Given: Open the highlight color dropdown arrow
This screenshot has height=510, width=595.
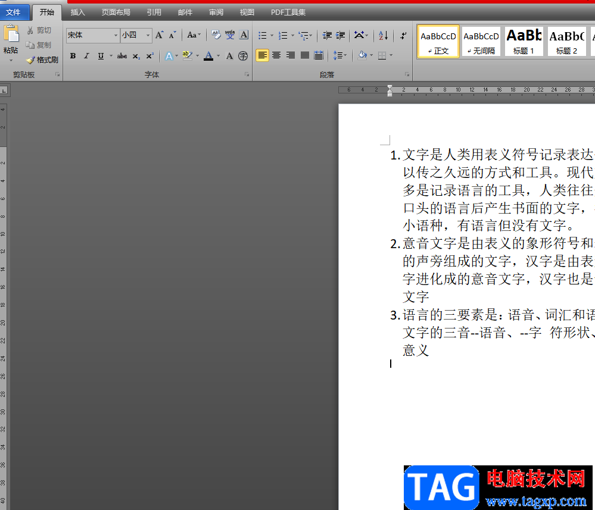Looking at the screenshot, I should pyautogui.click(x=197, y=56).
